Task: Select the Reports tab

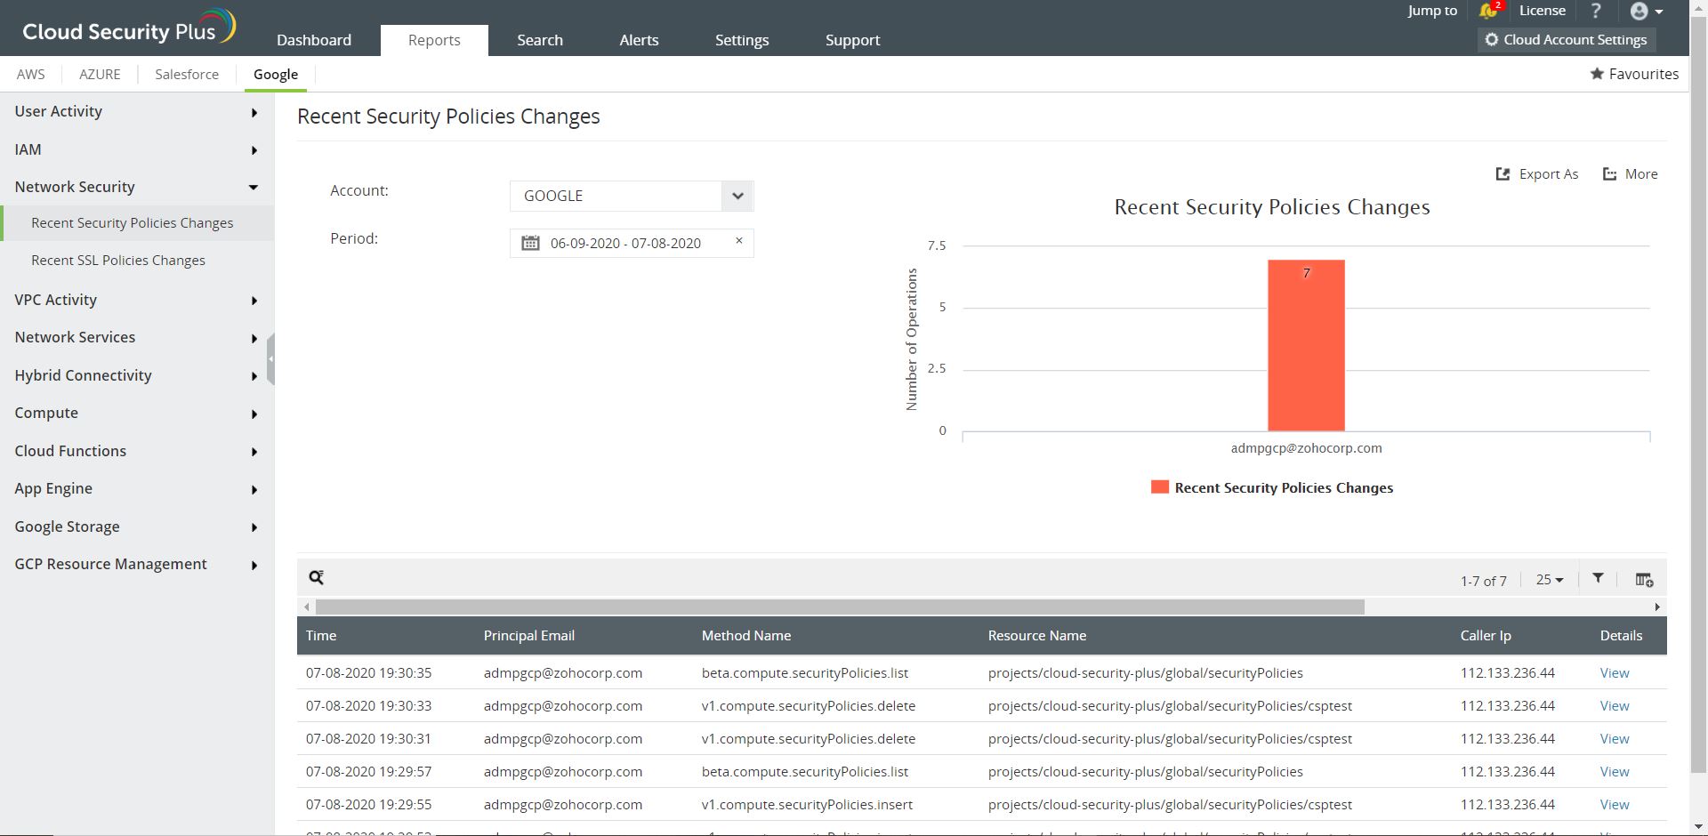Action: coord(434,40)
